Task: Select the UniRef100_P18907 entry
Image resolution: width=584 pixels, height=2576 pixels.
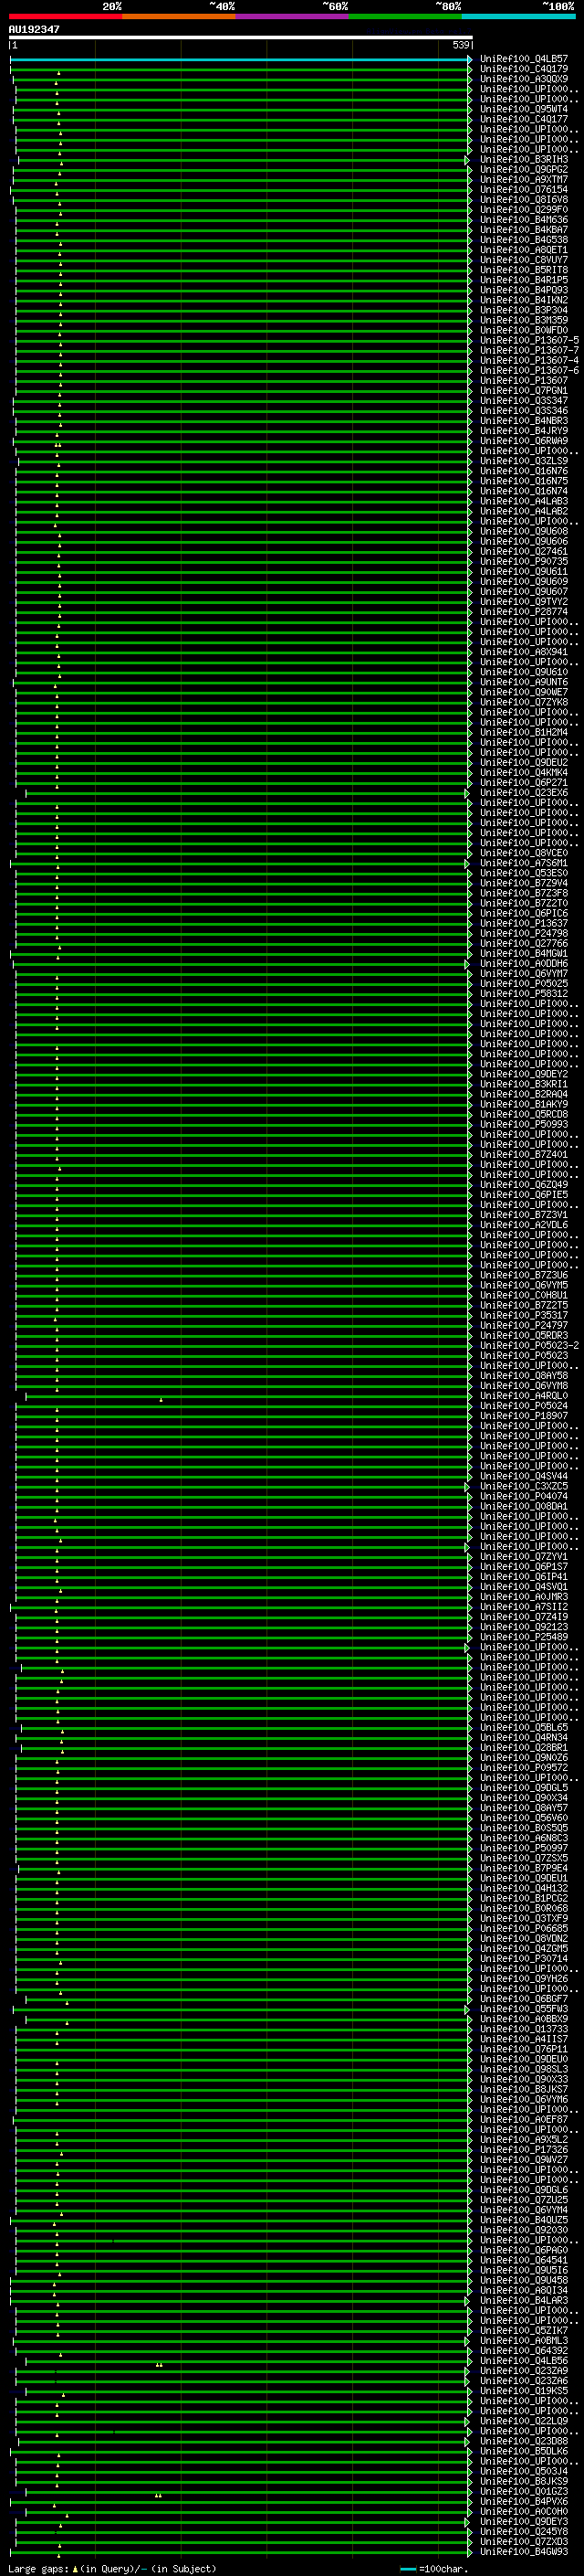Action: [524, 1416]
